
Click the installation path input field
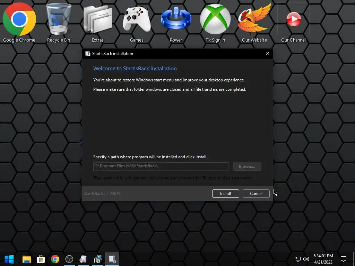pos(161,167)
